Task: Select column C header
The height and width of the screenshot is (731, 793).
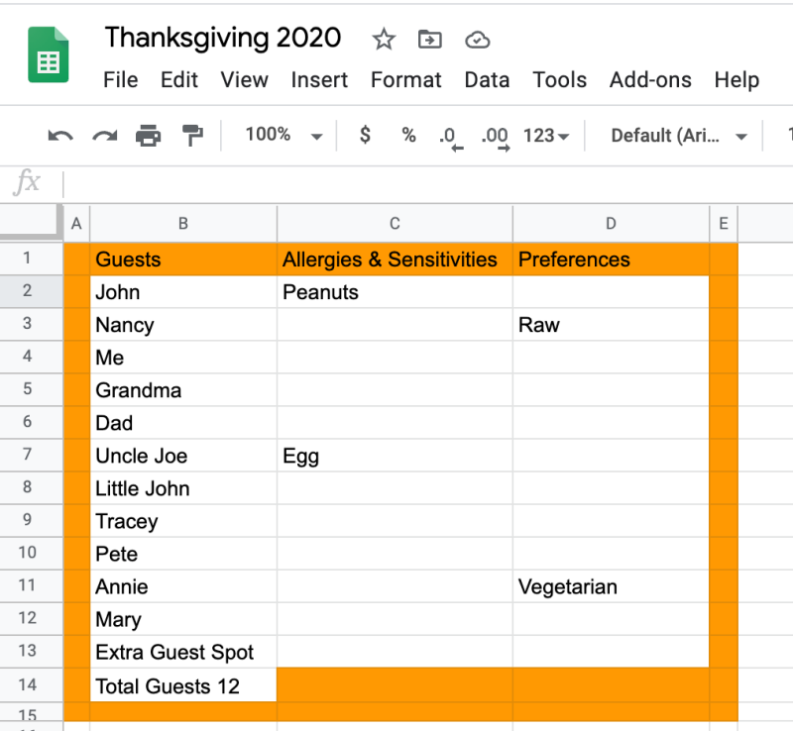Action: click(395, 224)
